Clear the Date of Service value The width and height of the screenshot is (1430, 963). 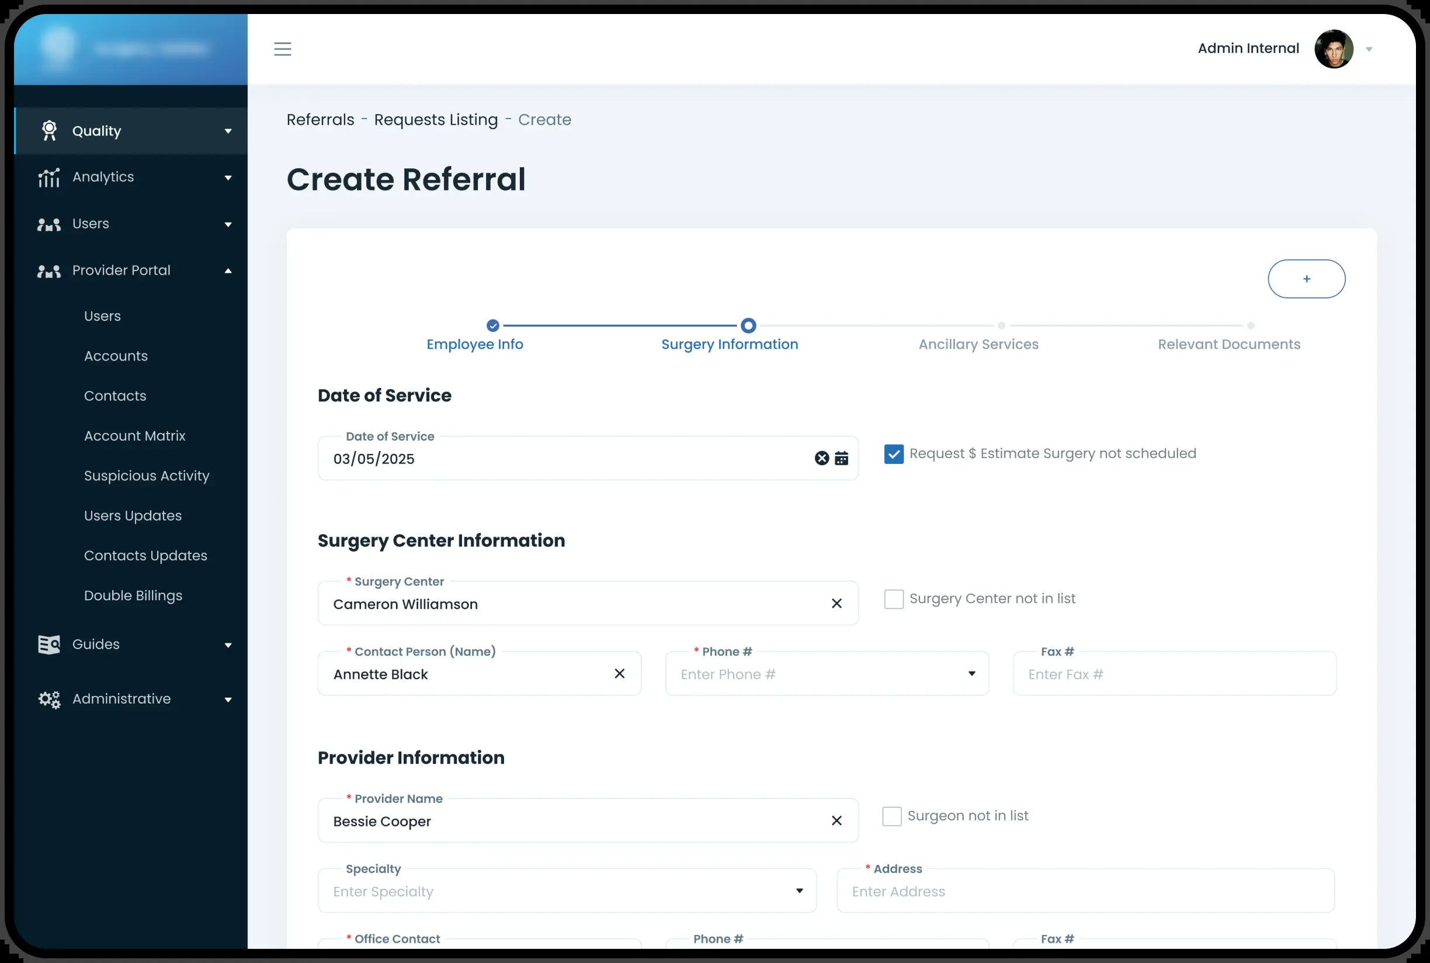(x=821, y=458)
